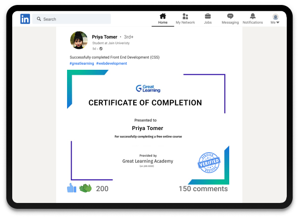Click the thumbs-up like reaction icon
The width and height of the screenshot is (299, 217).
[72, 188]
